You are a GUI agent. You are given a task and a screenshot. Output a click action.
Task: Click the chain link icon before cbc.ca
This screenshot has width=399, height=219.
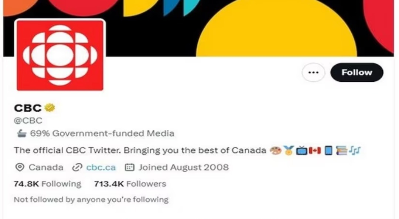(76, 167)
